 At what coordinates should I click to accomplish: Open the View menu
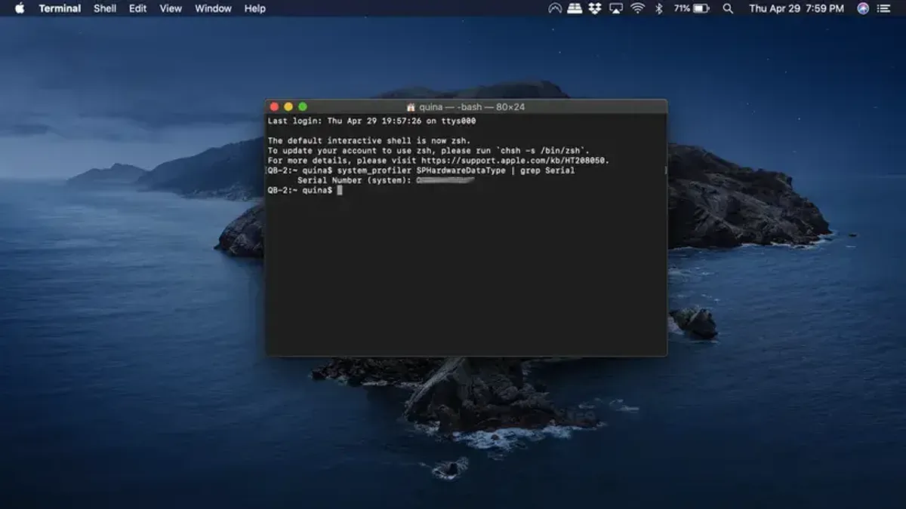point(171,8)
